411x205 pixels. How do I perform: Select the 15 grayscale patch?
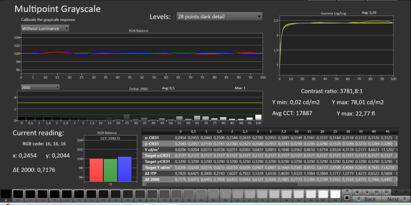pos(128,196)
